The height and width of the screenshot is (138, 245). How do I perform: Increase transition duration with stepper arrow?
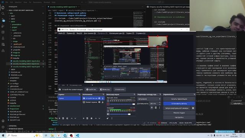[x=160, y=103]
